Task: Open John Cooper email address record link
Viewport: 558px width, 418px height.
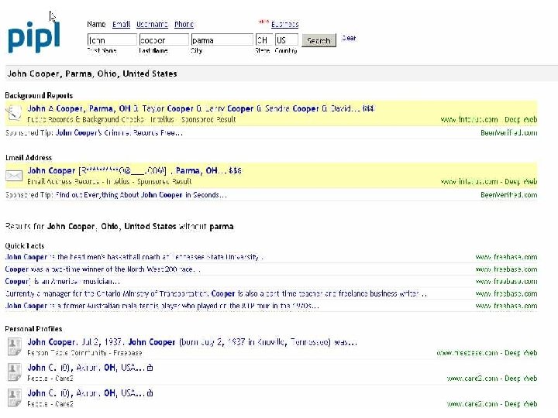Action: pos(135,170)
